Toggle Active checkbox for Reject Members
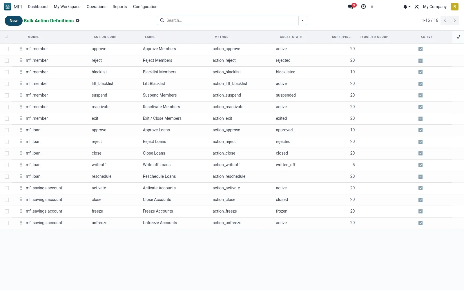The image size is (464, 290). coord(420,61)
